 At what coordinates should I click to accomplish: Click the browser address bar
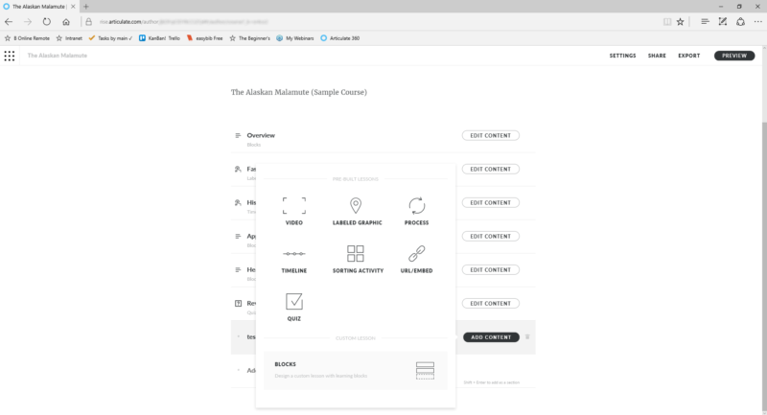click(x=372, y=21)
